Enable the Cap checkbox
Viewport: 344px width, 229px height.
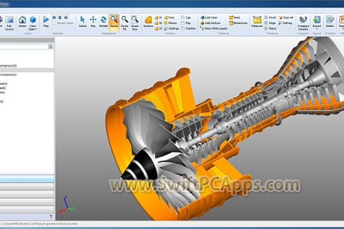click(182, 17)
